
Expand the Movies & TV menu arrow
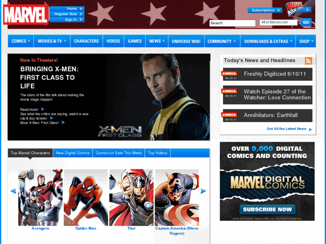point(65,41)
